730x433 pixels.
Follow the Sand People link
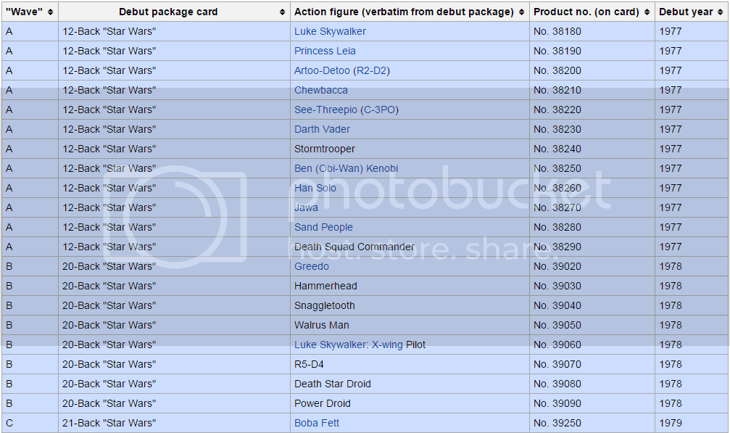tap(323, 227)
